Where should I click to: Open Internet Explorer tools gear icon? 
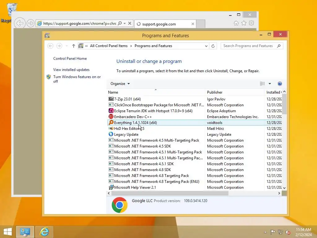click(251, 23)
